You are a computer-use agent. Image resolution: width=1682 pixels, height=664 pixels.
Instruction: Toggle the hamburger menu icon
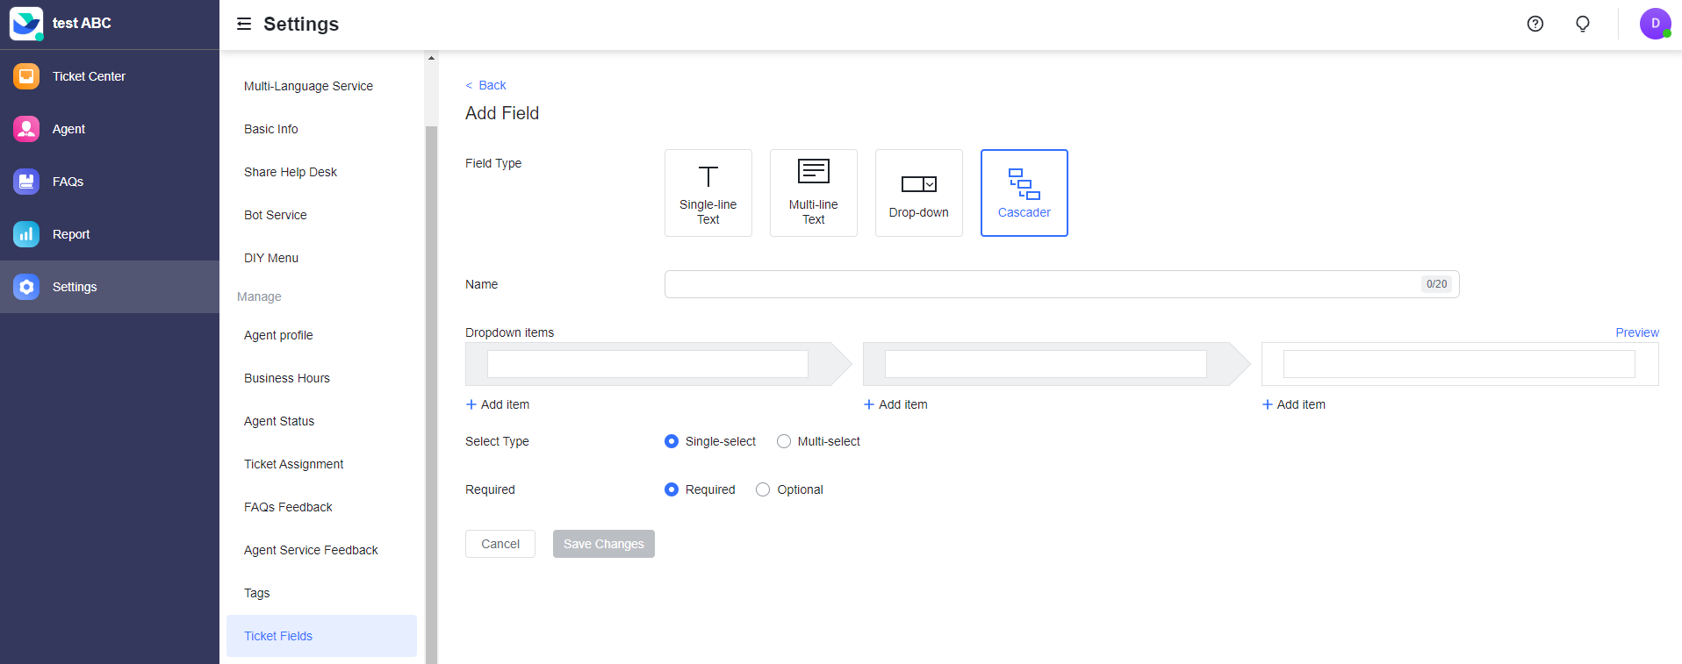coord(244,24)
